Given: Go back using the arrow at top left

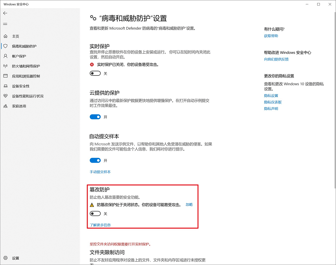Looking at the screenshot, I should click(5, 13).
